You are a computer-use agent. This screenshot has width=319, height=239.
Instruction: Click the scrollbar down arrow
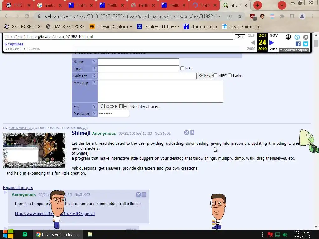[x=316, y=227]
